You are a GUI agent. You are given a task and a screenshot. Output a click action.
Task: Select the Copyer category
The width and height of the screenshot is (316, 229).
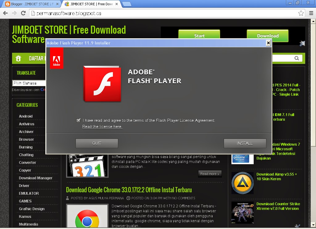(25, 170)
